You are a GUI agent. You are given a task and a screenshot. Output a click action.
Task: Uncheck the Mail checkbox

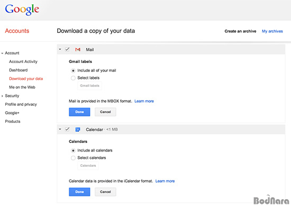(x=67, y=49)
